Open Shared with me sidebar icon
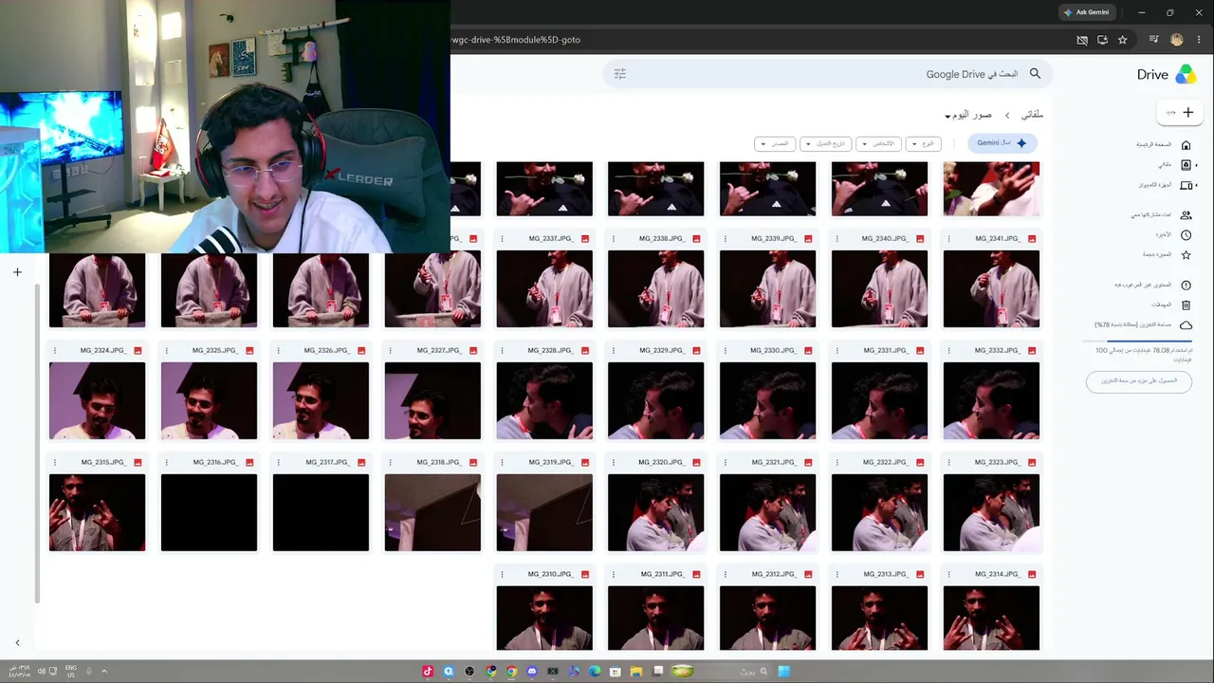The width and height of the screenshot is (1214, 683). tap(1186, 215)
